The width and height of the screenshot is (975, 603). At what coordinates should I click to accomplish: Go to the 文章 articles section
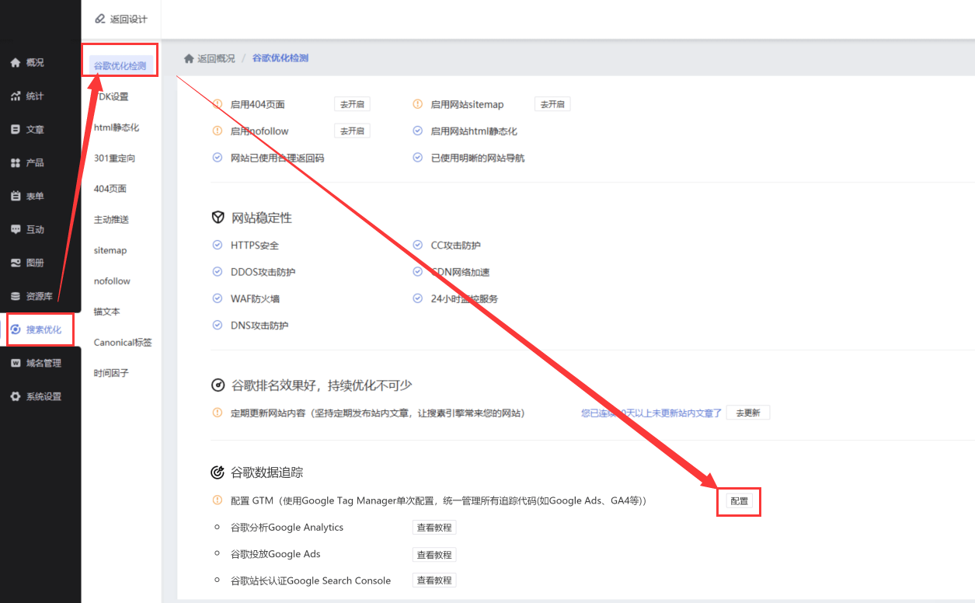[x=27, y=130]
